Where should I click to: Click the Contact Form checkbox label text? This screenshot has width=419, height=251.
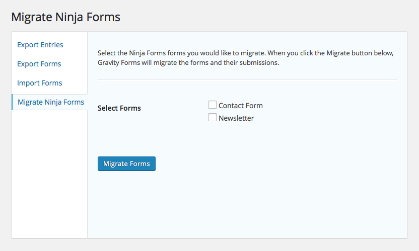point(241,106)
